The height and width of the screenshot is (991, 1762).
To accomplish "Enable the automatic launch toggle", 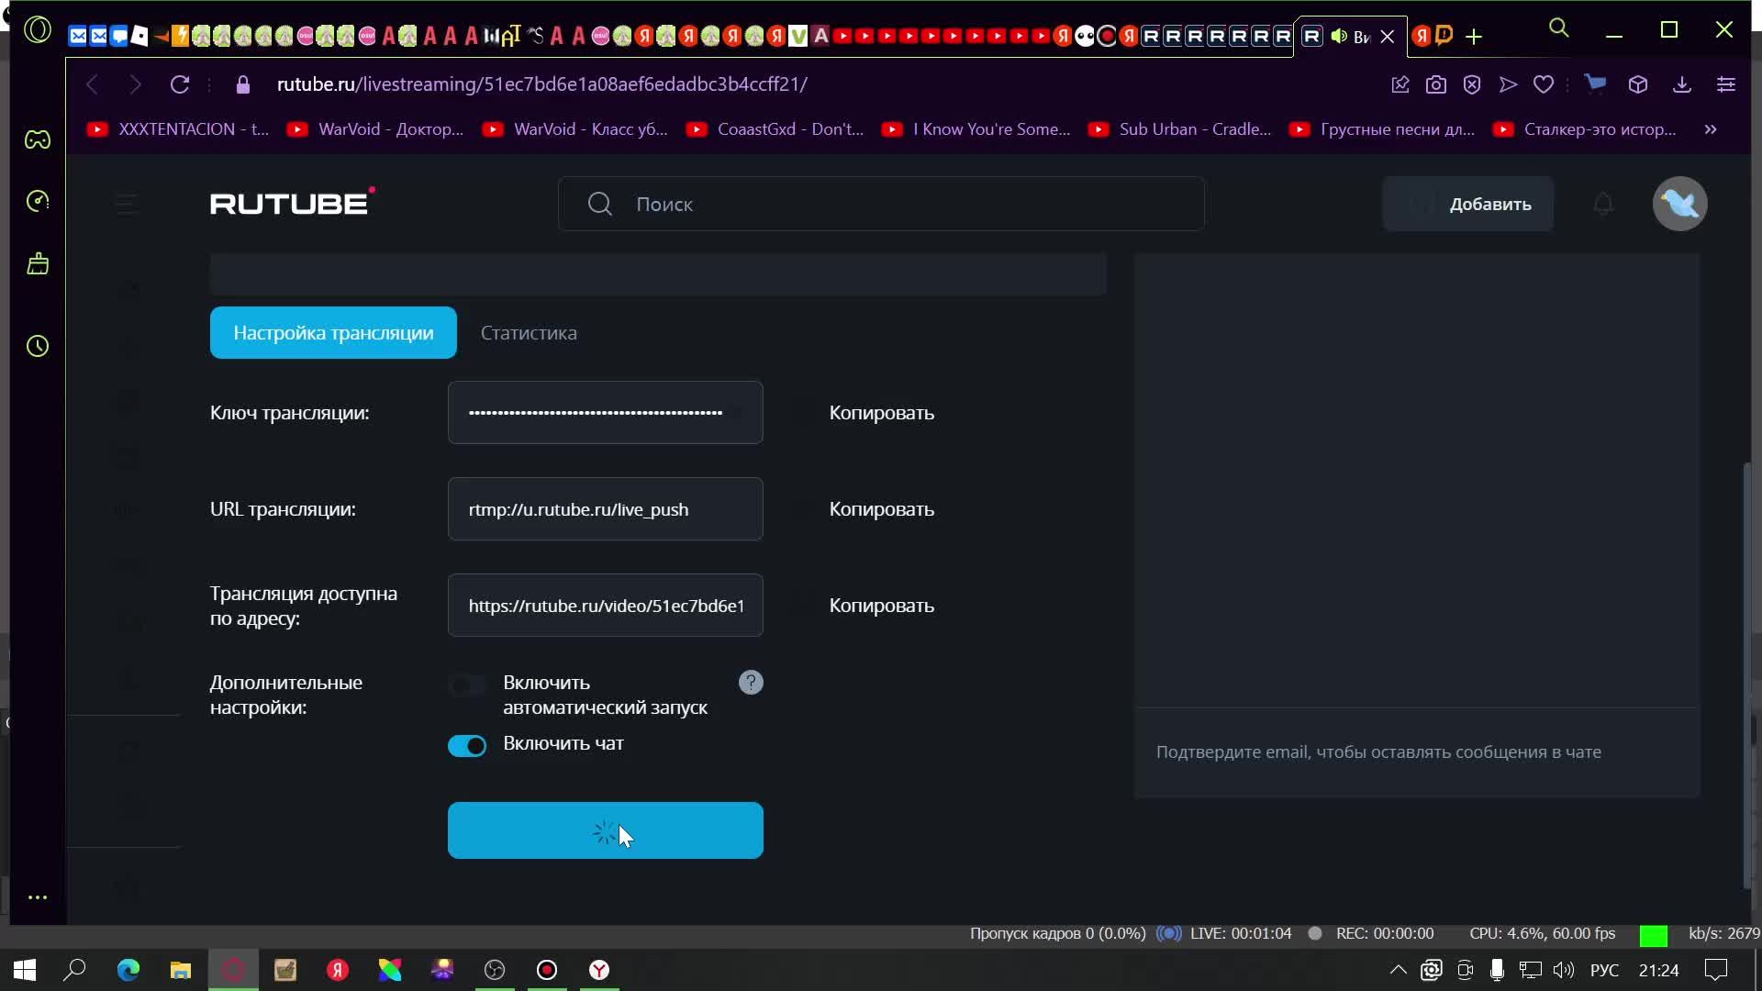I will [x=467, y=685].
